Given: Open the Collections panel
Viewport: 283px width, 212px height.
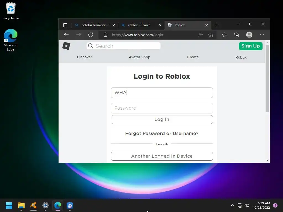Looking at the screenshot, I should click(x=237, y=35).
